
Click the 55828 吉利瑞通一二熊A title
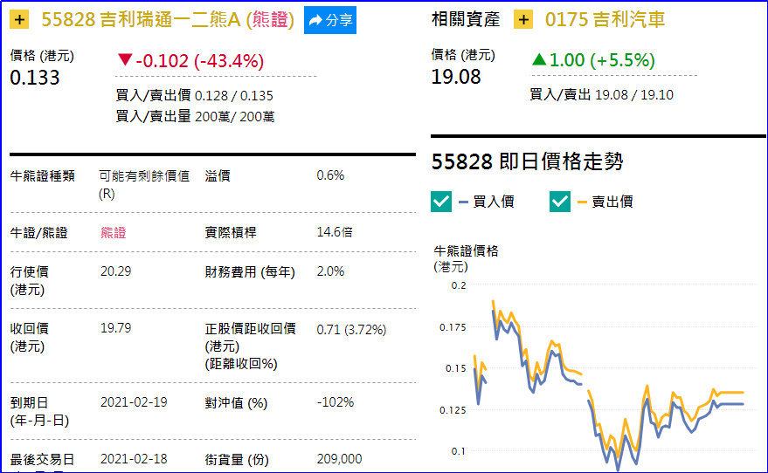coord(168,19)
